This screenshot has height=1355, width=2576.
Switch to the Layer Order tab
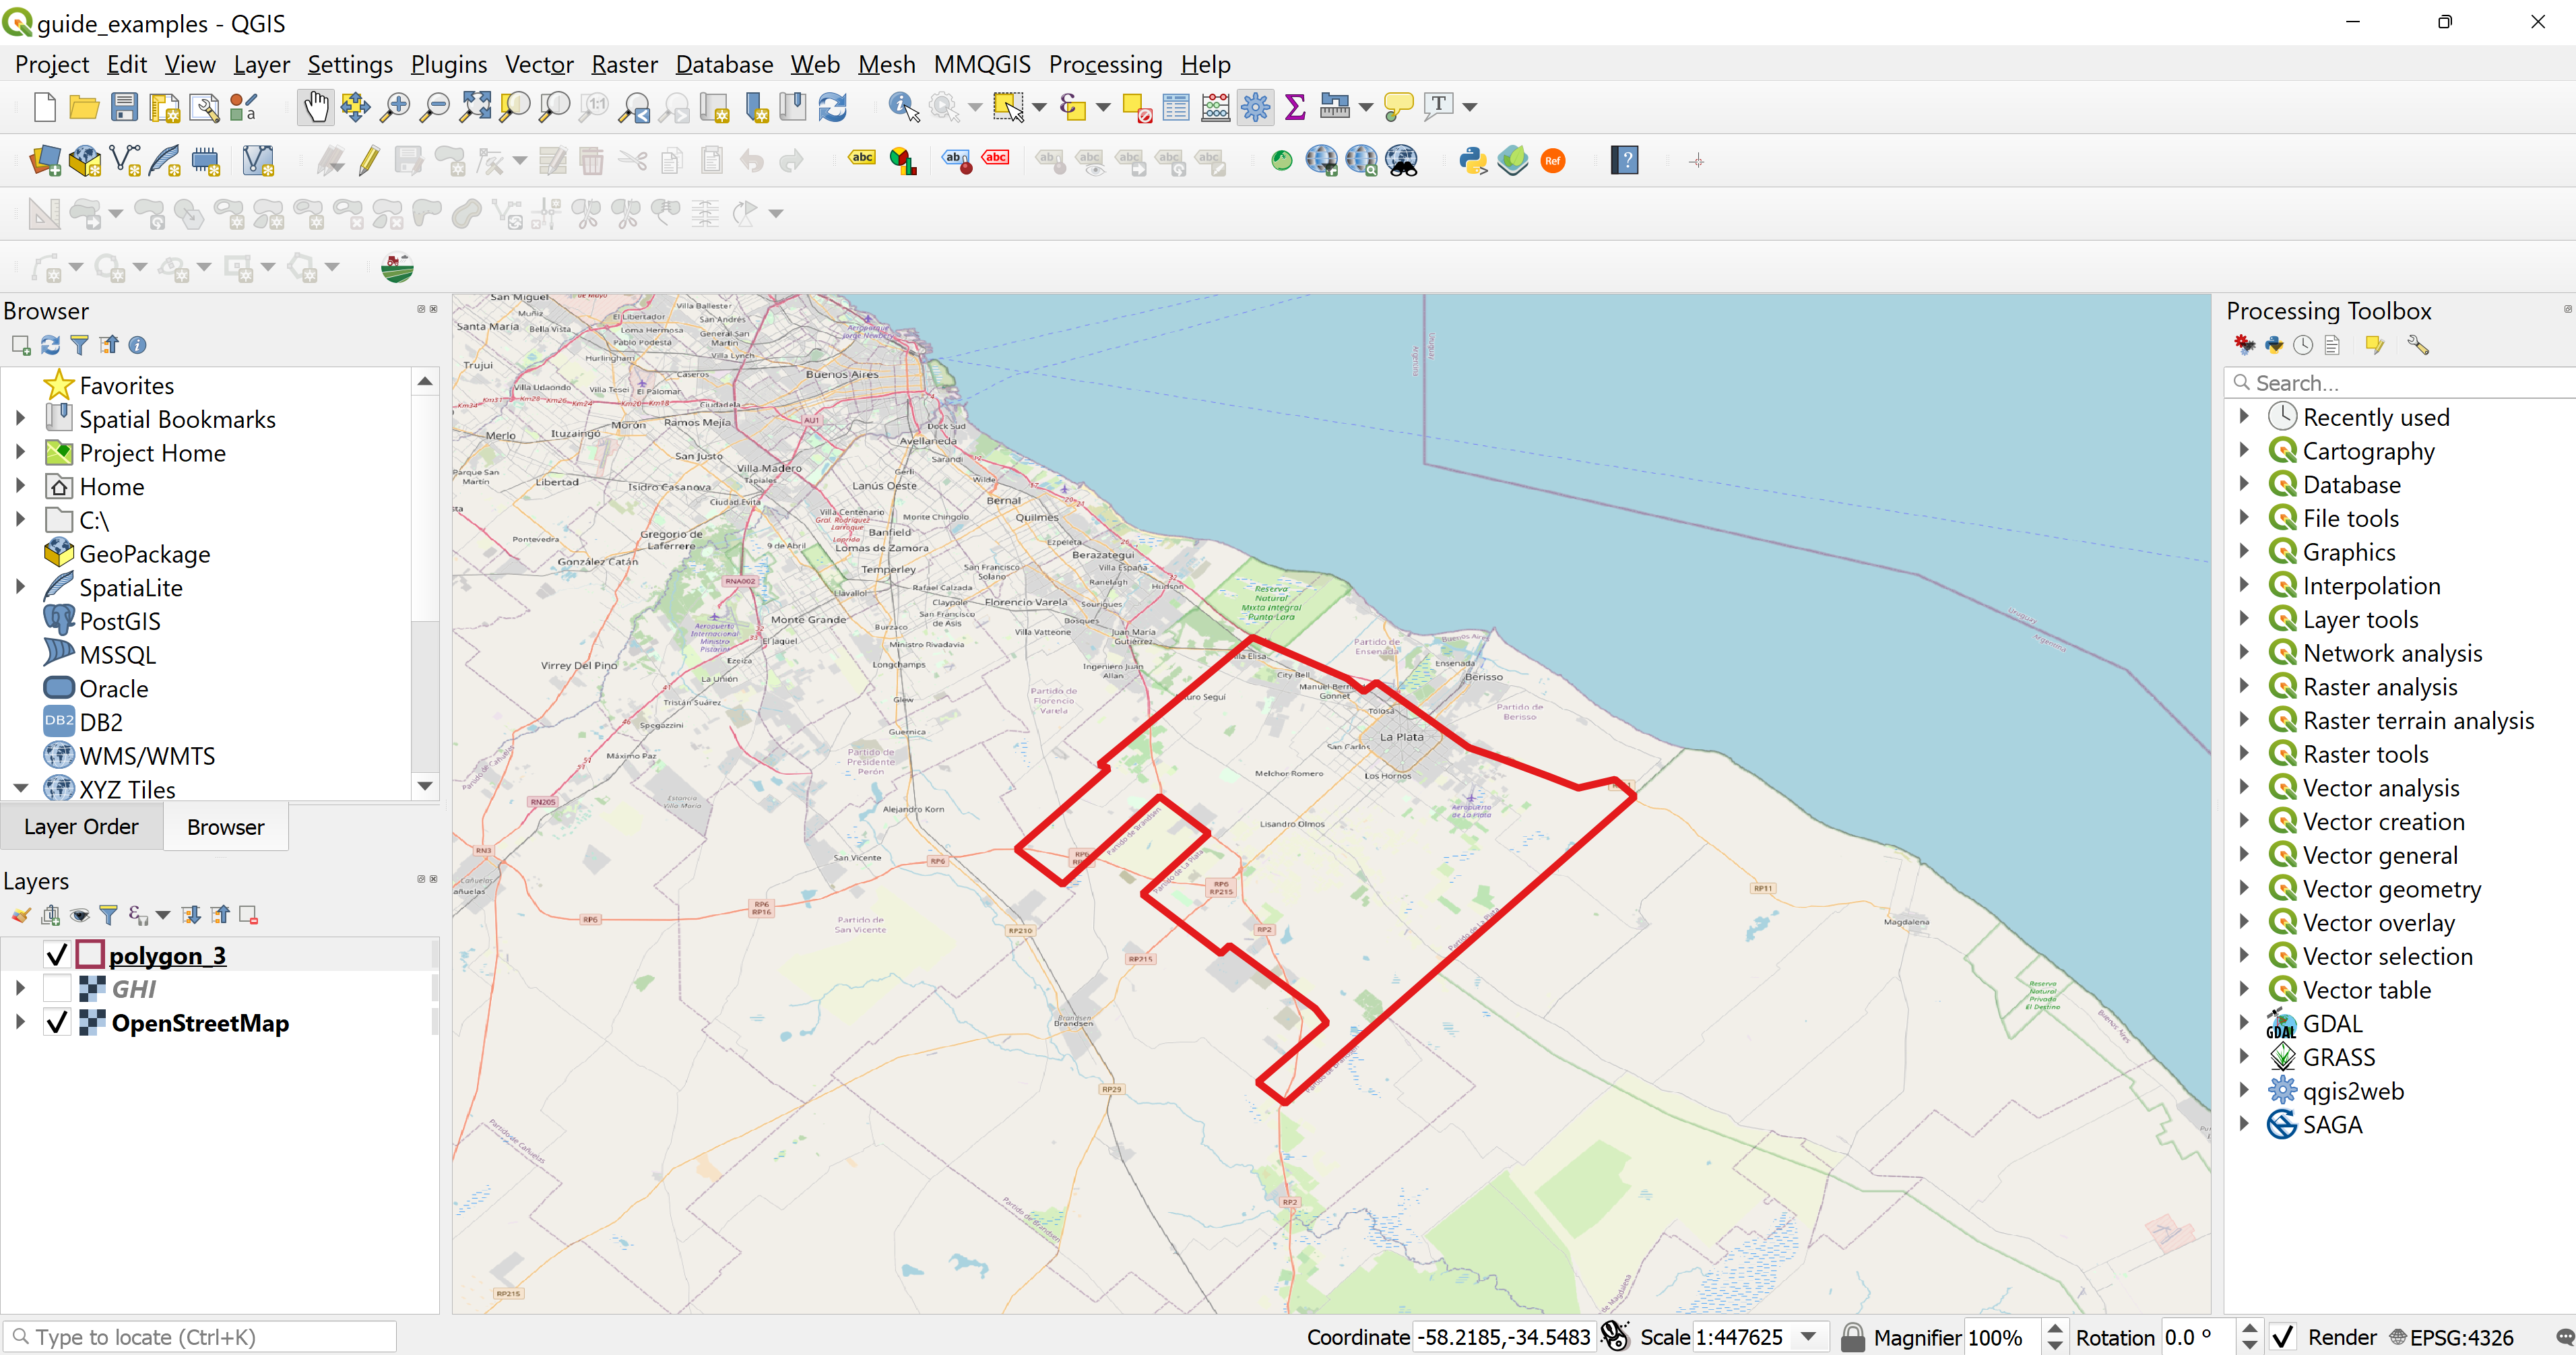(81, 826)
